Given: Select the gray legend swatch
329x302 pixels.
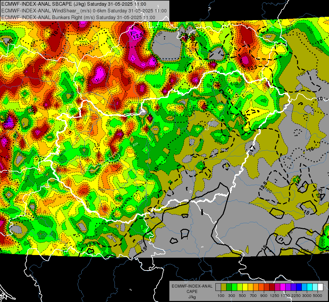Looking at the screenshot, I should 218,287.
